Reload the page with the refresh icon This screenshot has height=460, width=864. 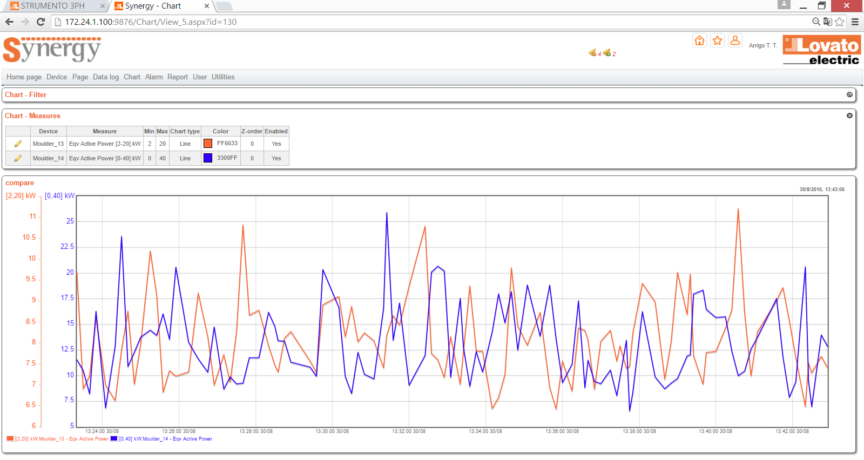40,22
